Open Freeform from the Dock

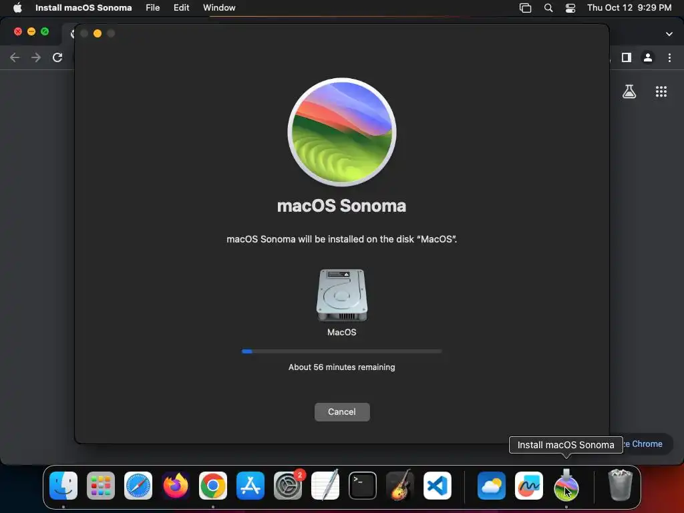529,486
